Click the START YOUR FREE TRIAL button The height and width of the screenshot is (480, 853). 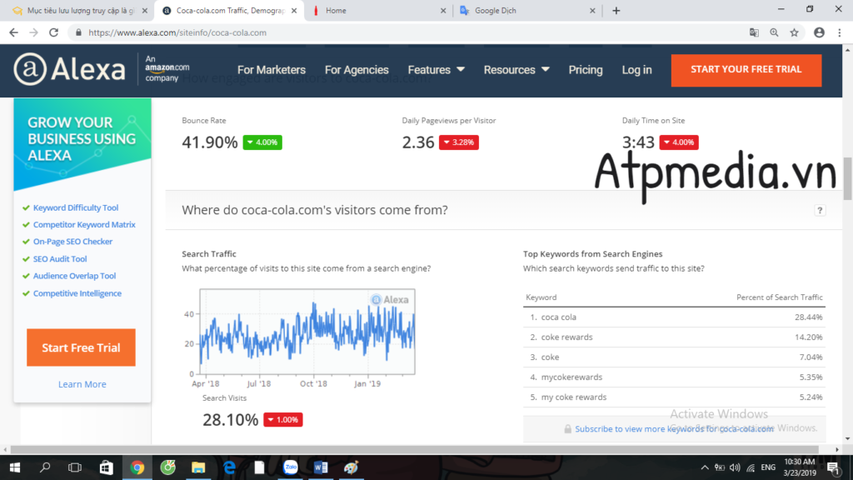[746, 70]
